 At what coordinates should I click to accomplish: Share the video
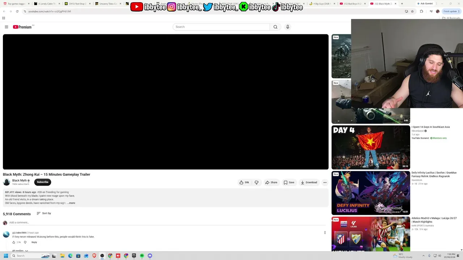[x=271, y=182]
